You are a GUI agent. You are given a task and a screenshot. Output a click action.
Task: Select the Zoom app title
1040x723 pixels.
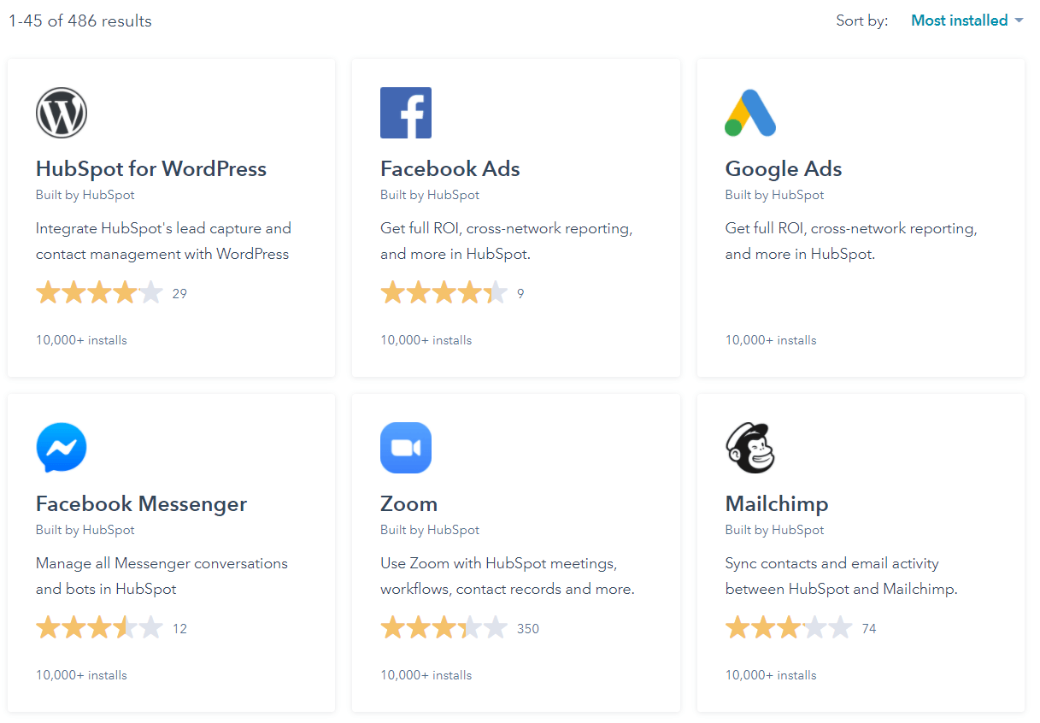409,504
